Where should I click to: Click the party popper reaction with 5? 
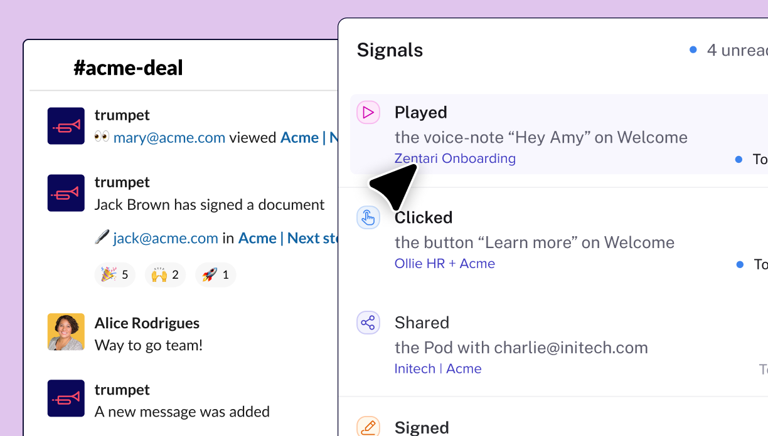[x=115, y=274]
